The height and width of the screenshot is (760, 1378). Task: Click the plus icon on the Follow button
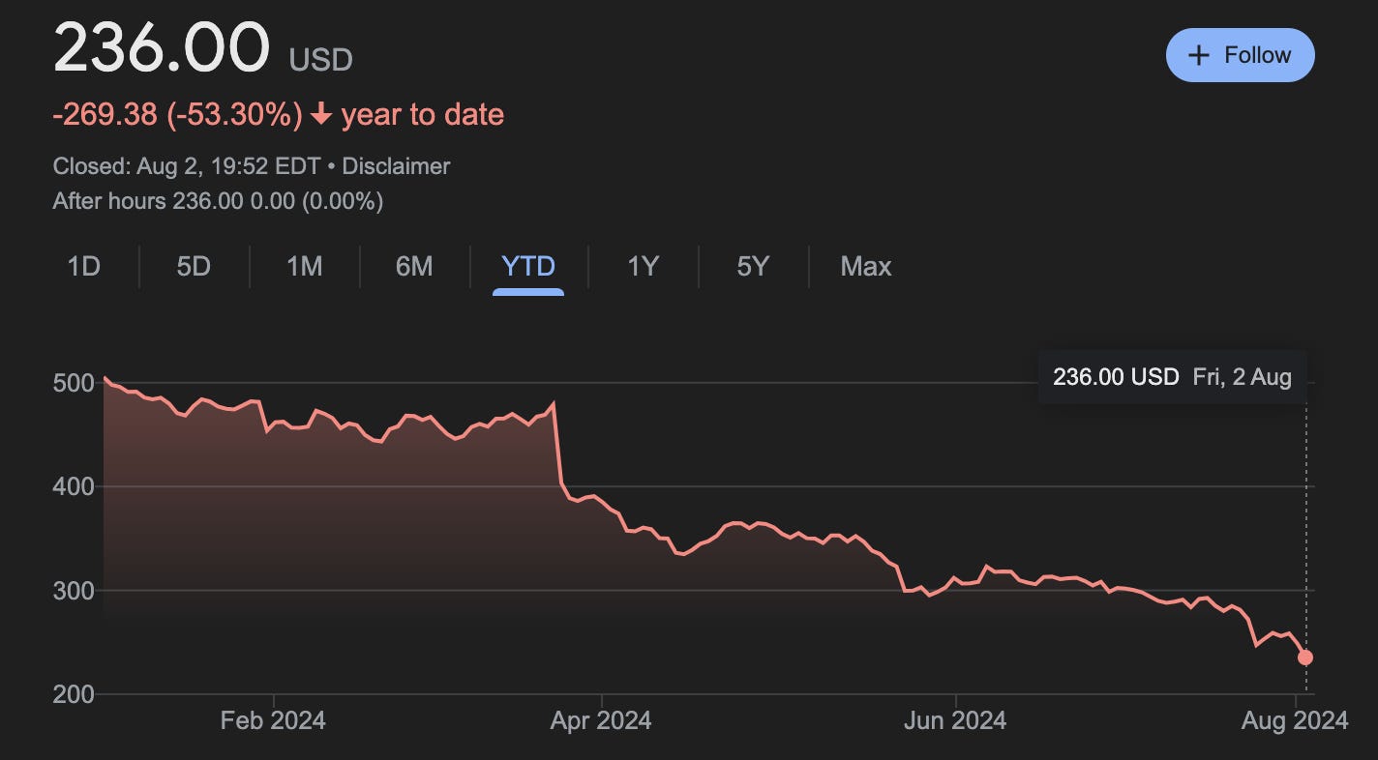1200,55
